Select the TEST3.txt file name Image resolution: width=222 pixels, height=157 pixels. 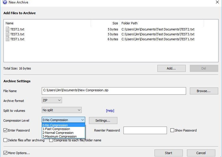point(17,34)
